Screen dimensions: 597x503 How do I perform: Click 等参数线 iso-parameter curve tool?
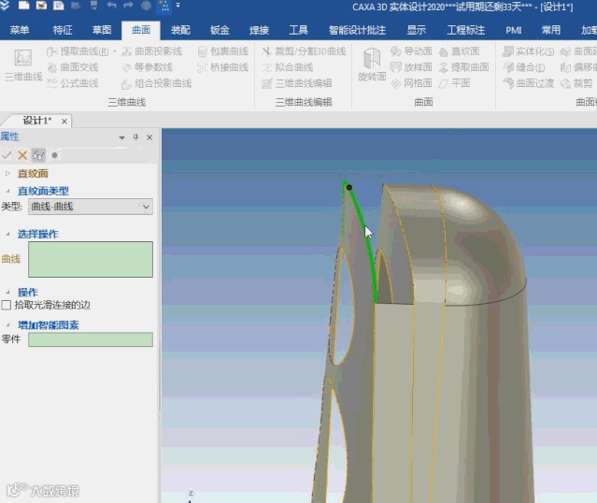(x=148, y=67)
